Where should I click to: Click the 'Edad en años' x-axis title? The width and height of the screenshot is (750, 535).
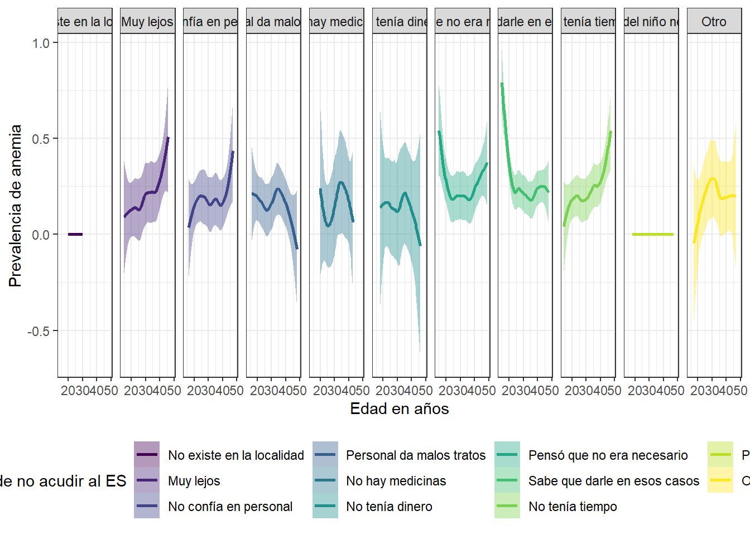coord(399,408)
